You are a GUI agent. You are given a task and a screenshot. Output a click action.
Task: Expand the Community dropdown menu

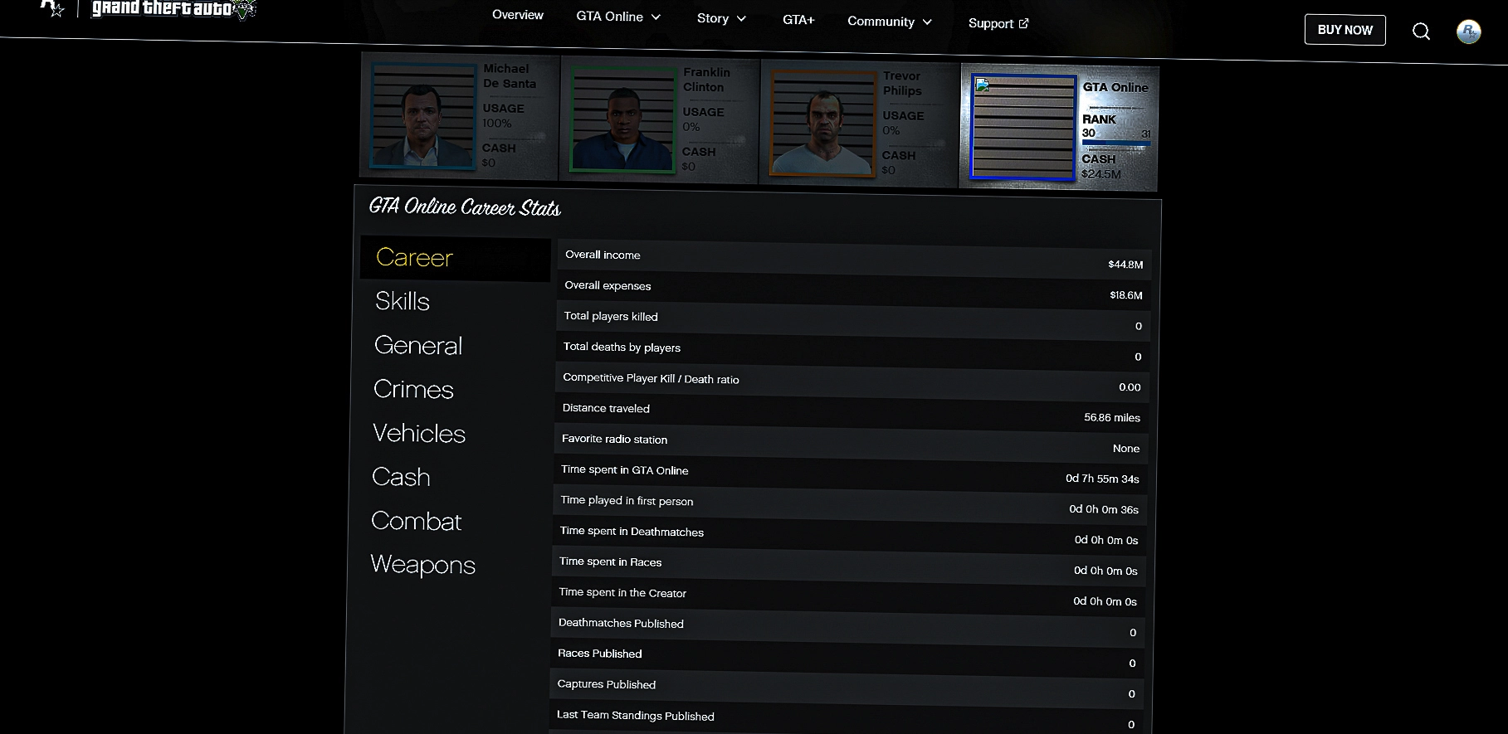tap(889, 22)
